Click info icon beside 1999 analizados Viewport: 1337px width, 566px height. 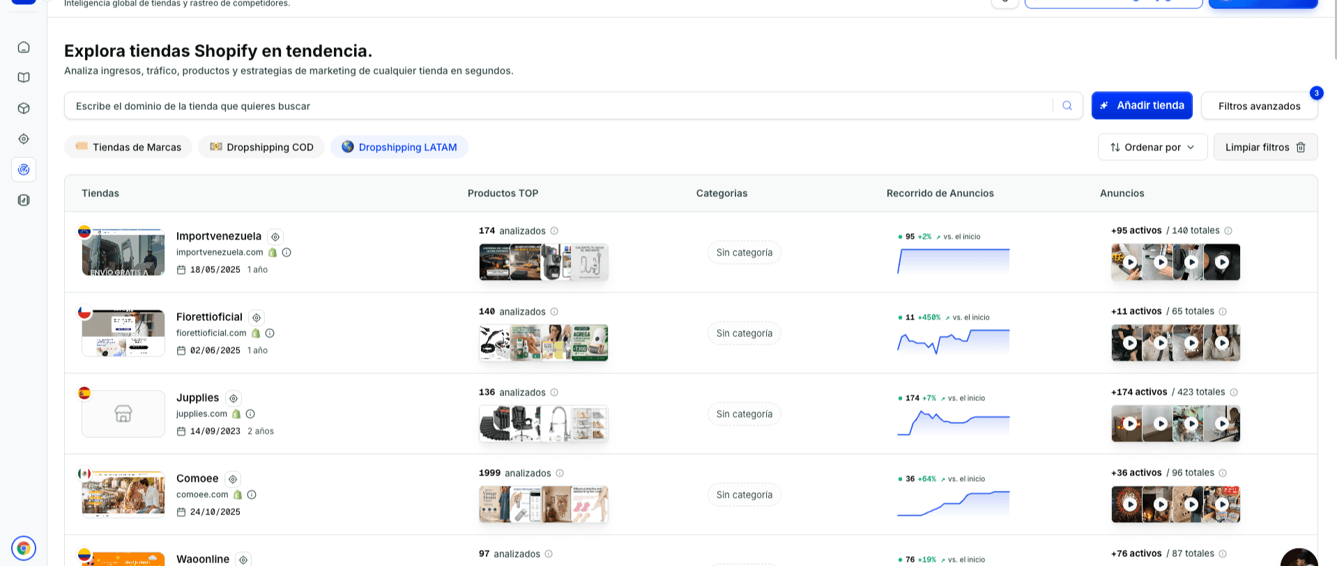(x=560, y=473)
